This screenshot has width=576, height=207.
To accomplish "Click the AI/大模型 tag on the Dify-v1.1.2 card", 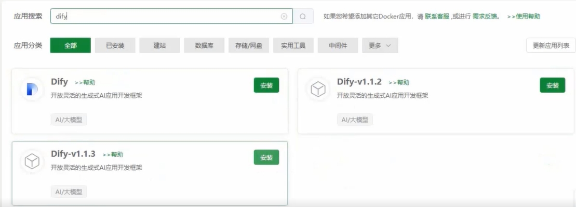I will (x=355, y=120).
